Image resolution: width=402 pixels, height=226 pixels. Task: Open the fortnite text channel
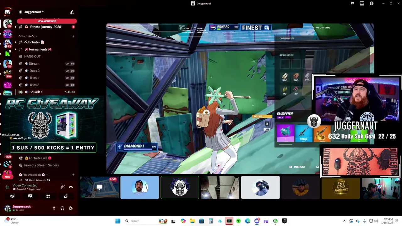(x=46, y=42)
